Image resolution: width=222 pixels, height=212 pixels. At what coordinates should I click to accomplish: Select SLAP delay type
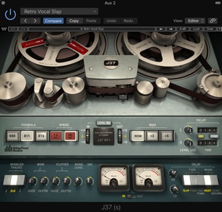click(x=187, y=180)
